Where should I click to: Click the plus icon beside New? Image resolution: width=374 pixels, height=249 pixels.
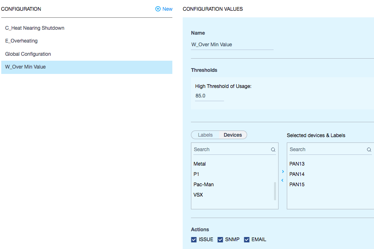tap(158, 9)
